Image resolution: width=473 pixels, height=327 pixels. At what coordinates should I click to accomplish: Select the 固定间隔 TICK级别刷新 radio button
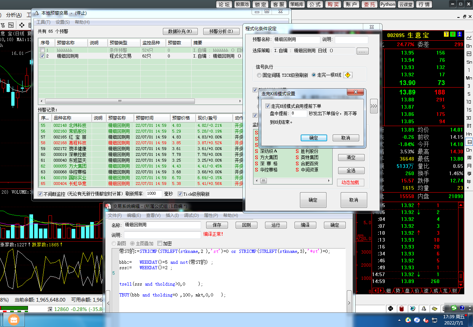259,75
